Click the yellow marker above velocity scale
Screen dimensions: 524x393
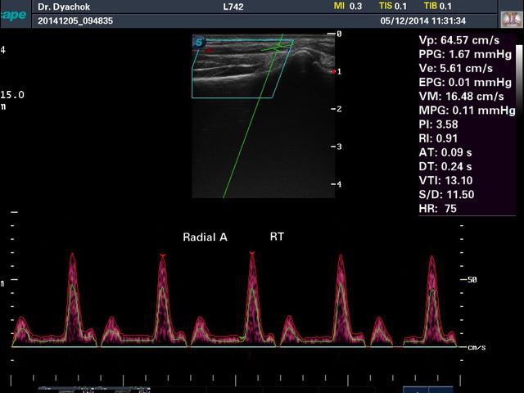tap(14, 213)
